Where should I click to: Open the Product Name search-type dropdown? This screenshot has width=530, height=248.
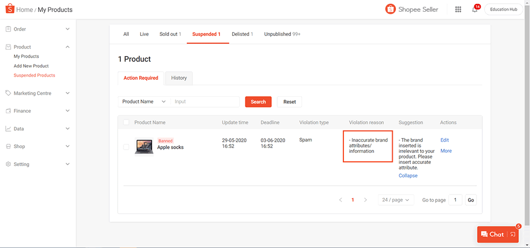(x=144, y=102)
